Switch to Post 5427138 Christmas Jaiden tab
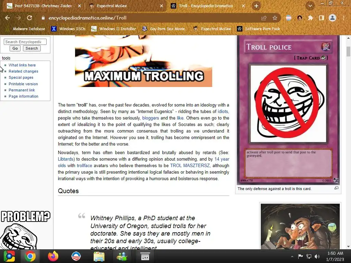The height and width of the screenshot is (263, 351). 44,6
